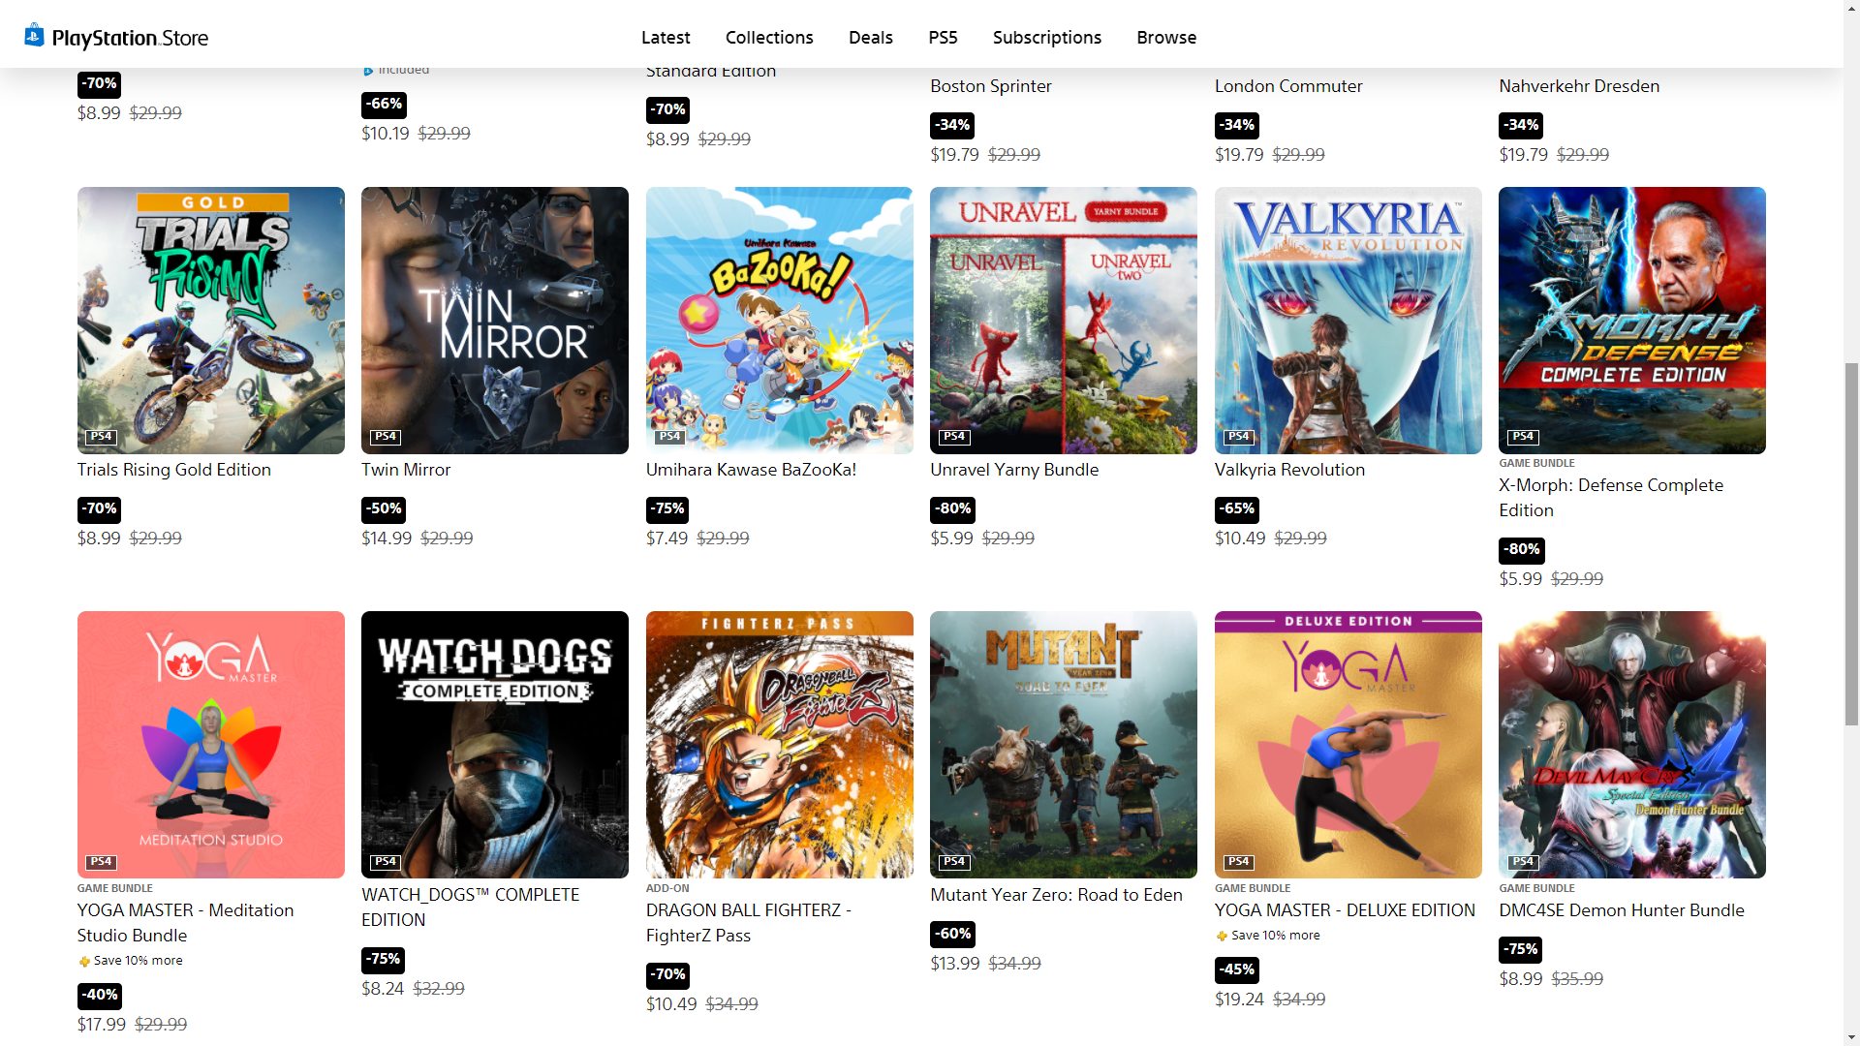Screen dimensions: 1860x1046
Task: Click the -75% badge for DMC4SE Demon Hunter Bundle
Action: [1521, 949]
